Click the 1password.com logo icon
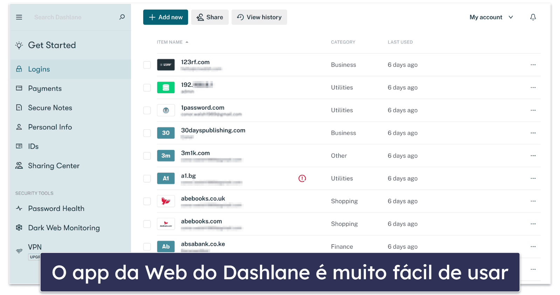 [x=166, y=110]
